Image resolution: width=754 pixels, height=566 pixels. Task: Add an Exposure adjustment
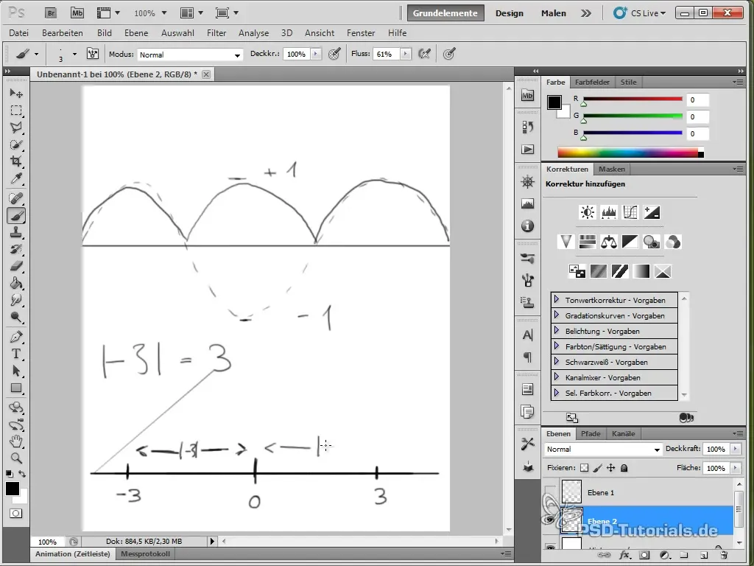click(652, 212)
